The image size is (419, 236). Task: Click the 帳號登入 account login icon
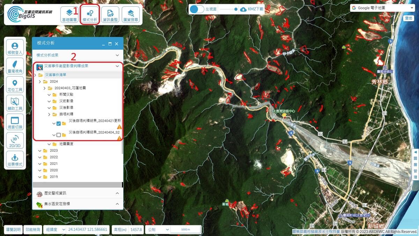point(15,48)
